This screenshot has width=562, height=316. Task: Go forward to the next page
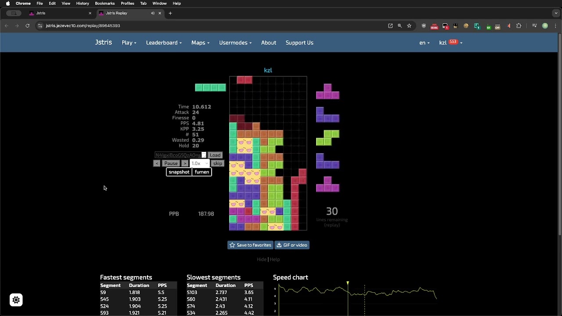pos(17,26)
